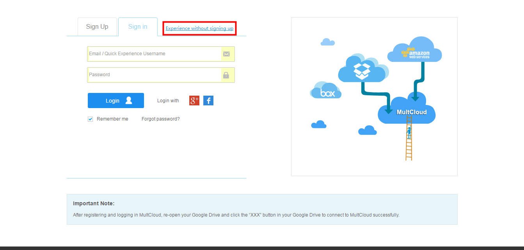Click the Remember me label text
The height and width of the screenshot is (250, 524).
(x=112, y=119)
